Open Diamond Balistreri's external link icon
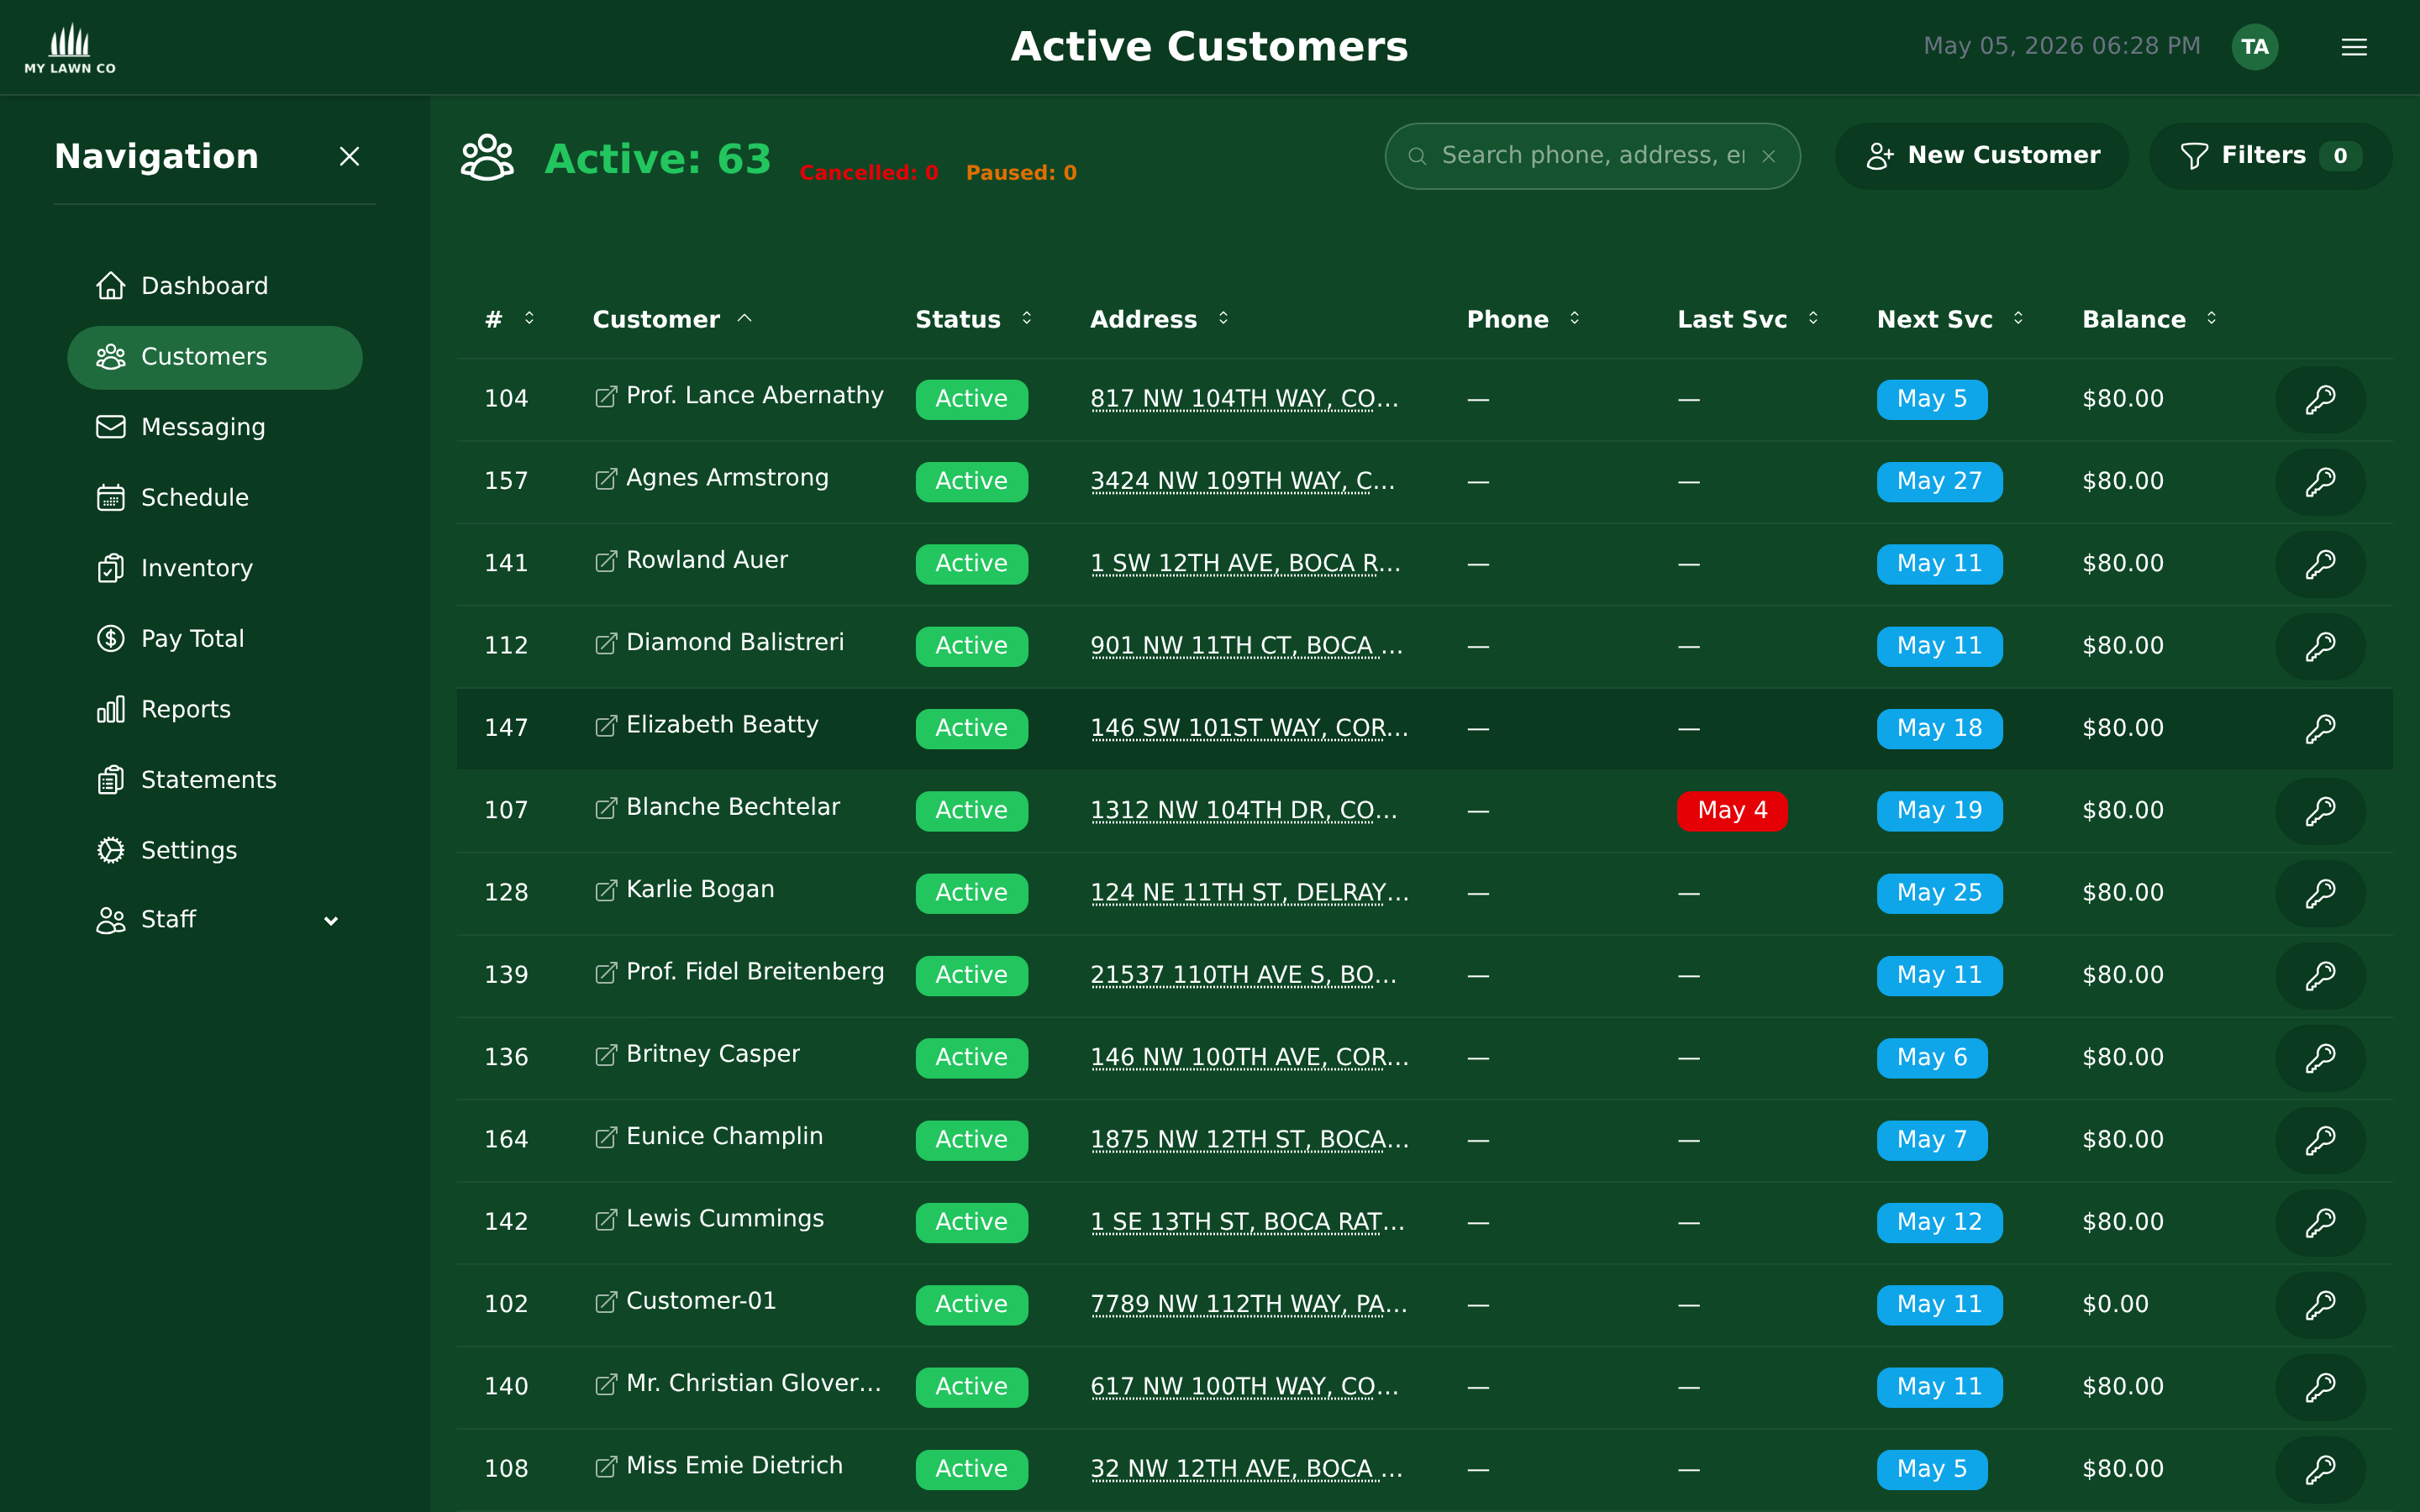The height and width of the screenshot is (1512, 2420). (605, 644)
